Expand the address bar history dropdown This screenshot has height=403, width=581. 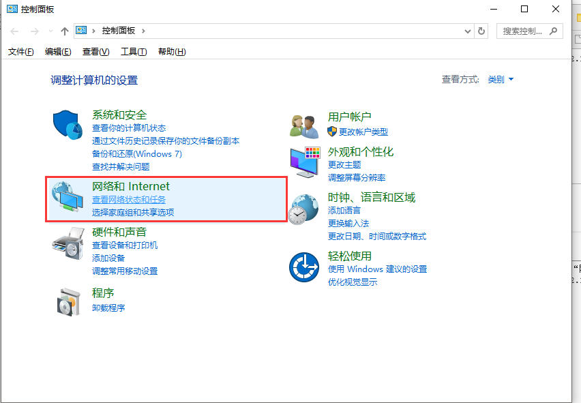pyautogui.click(x=468, y=31)
